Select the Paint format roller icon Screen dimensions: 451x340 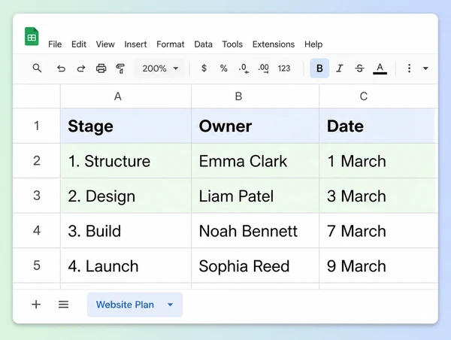tap(120, 68)
